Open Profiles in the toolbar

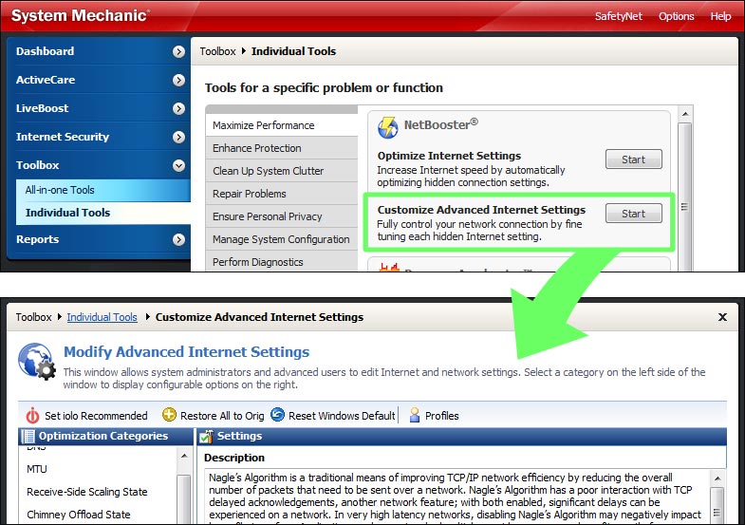coord(442,416)
